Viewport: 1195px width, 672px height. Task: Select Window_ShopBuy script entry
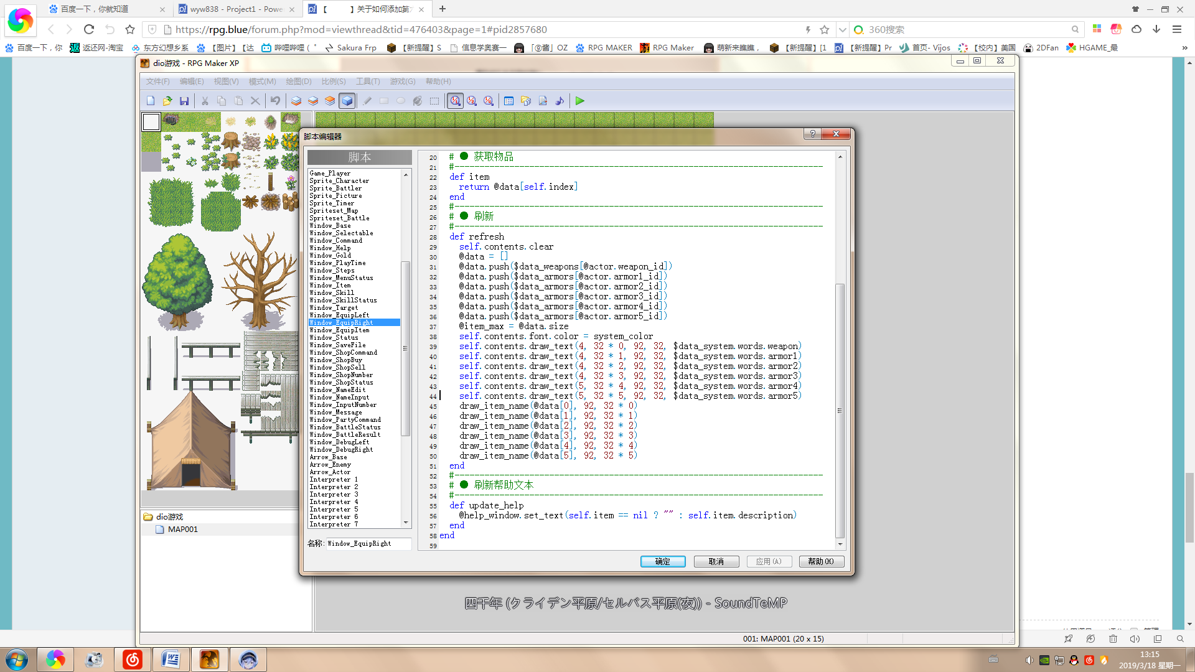coord(336,360)
